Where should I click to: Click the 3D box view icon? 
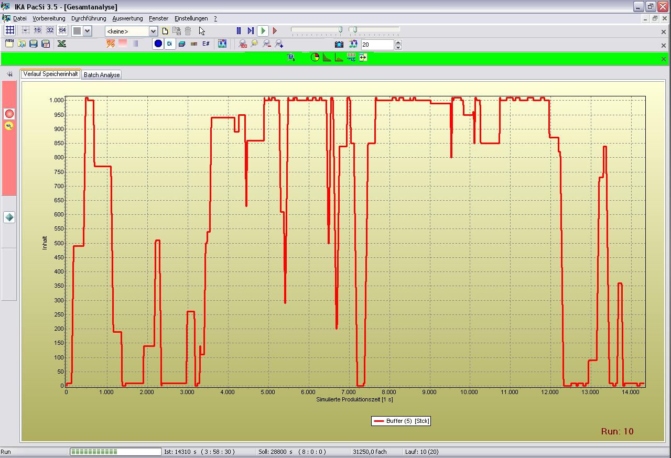[182, 44]
